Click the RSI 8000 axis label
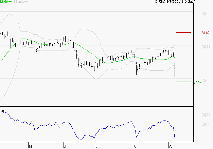This screenshot has width=213, height=149. (206, 115)
